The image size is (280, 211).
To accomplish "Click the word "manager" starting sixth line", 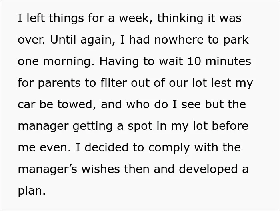I will pos(43,127).
